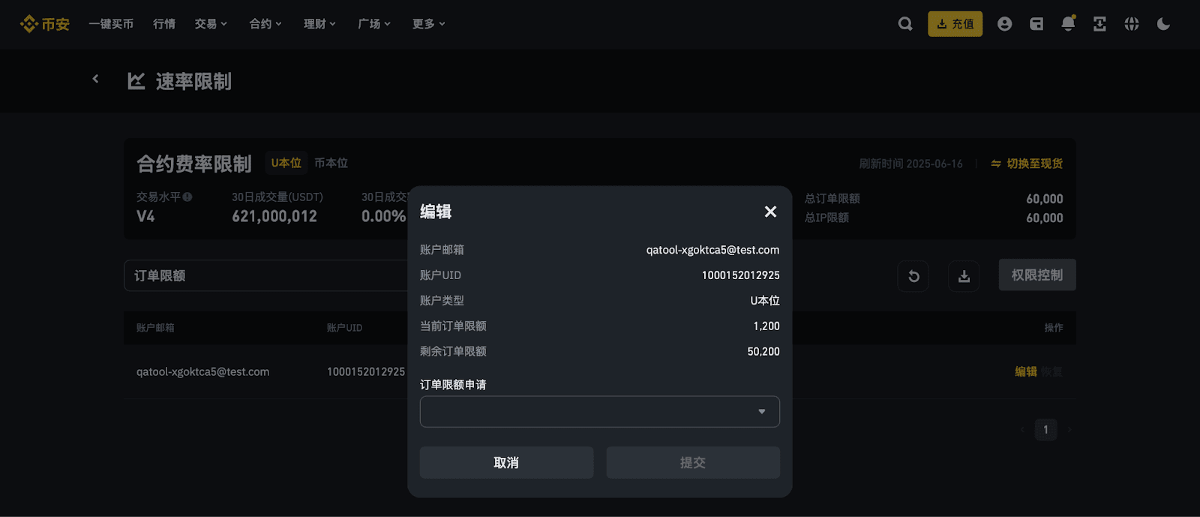Click the info icon next to 交易水平
Viewport: 1200px width, 517px height.
187,197
